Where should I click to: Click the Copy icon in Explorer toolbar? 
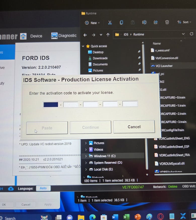point(121,23)
